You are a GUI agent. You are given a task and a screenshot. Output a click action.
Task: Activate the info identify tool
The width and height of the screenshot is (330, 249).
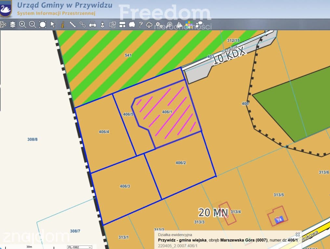(x=62, y=25)
